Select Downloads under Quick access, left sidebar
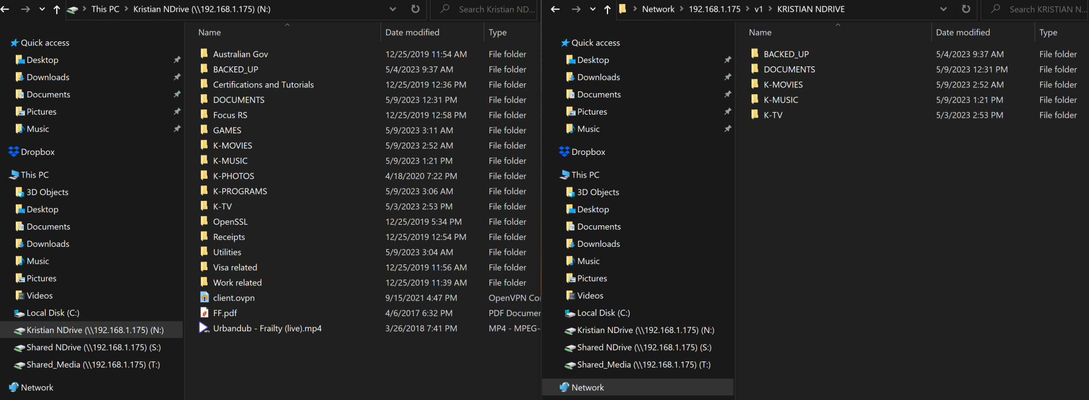The width and height of the screenshot is (1089, 400). (42, 77)
